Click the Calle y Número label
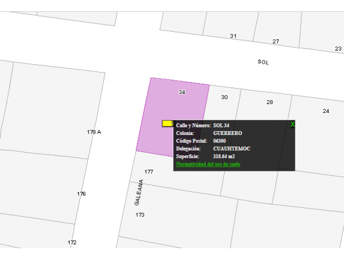Screen dimensions: 344x258 click(193, 125)
